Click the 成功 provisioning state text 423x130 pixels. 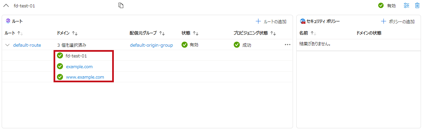tap(247, 45)
